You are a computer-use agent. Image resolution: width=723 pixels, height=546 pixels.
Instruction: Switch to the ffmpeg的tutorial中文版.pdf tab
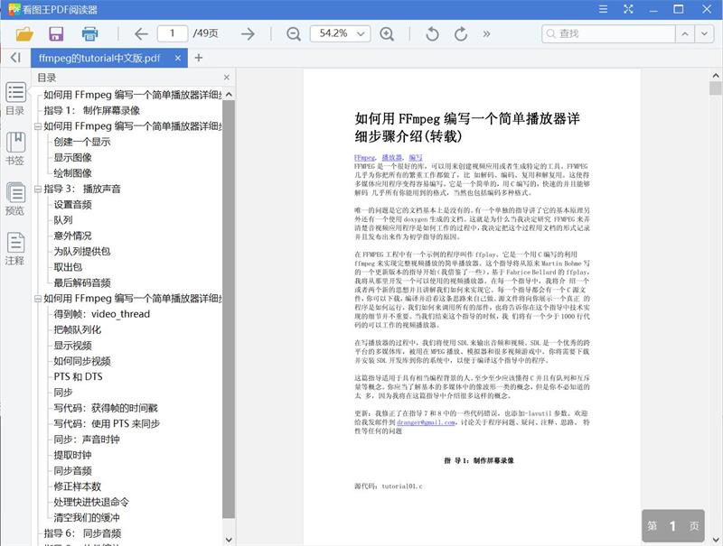pos(99,58)
